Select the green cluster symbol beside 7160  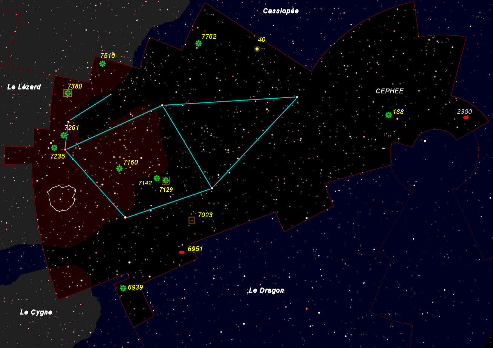pos(119,168)
